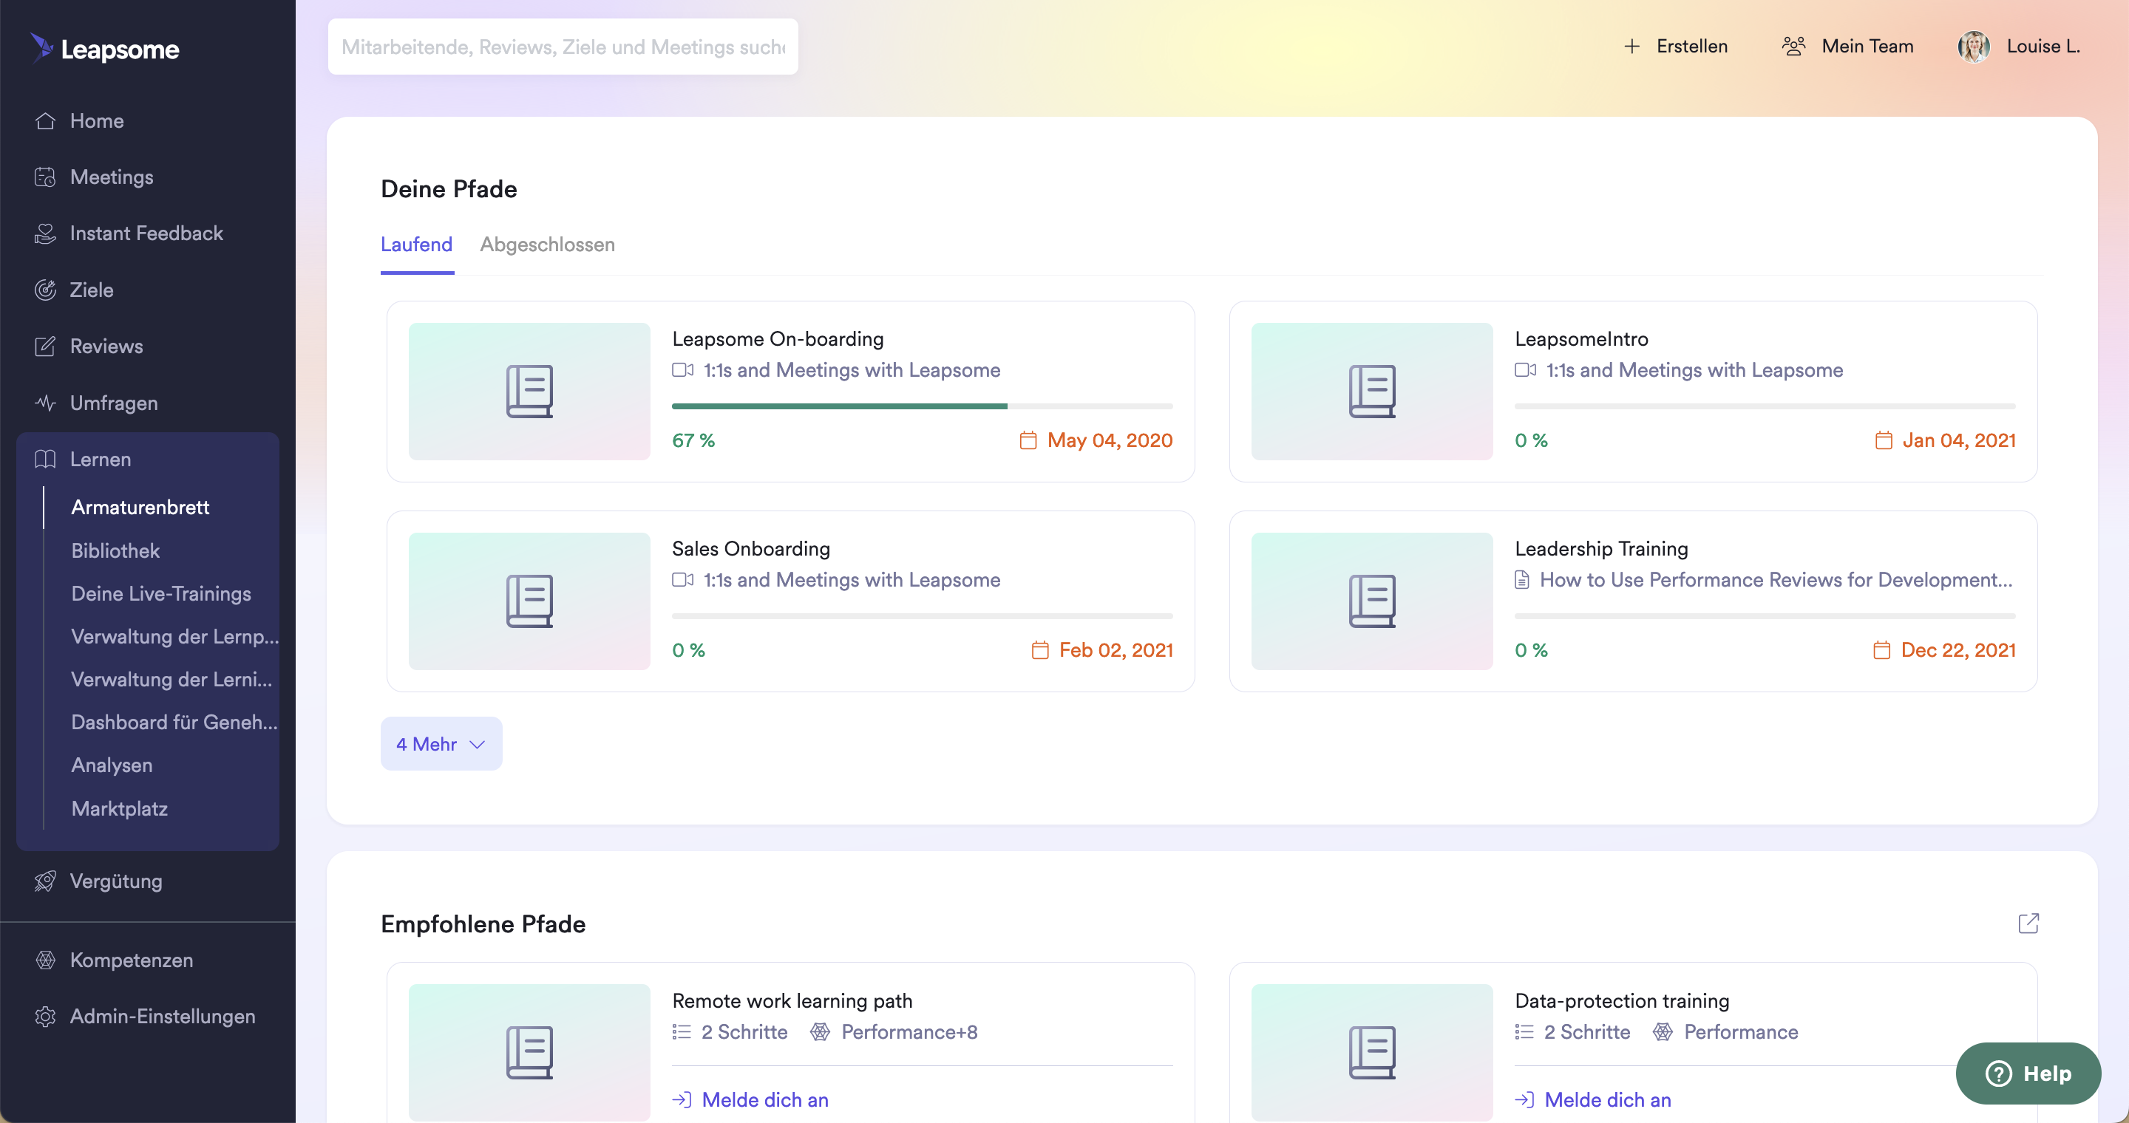The width and height of the screenshot is (2129, 1123).
Task: Click steps list icon in Data-protection card
Action: tap(1525, 1032)
